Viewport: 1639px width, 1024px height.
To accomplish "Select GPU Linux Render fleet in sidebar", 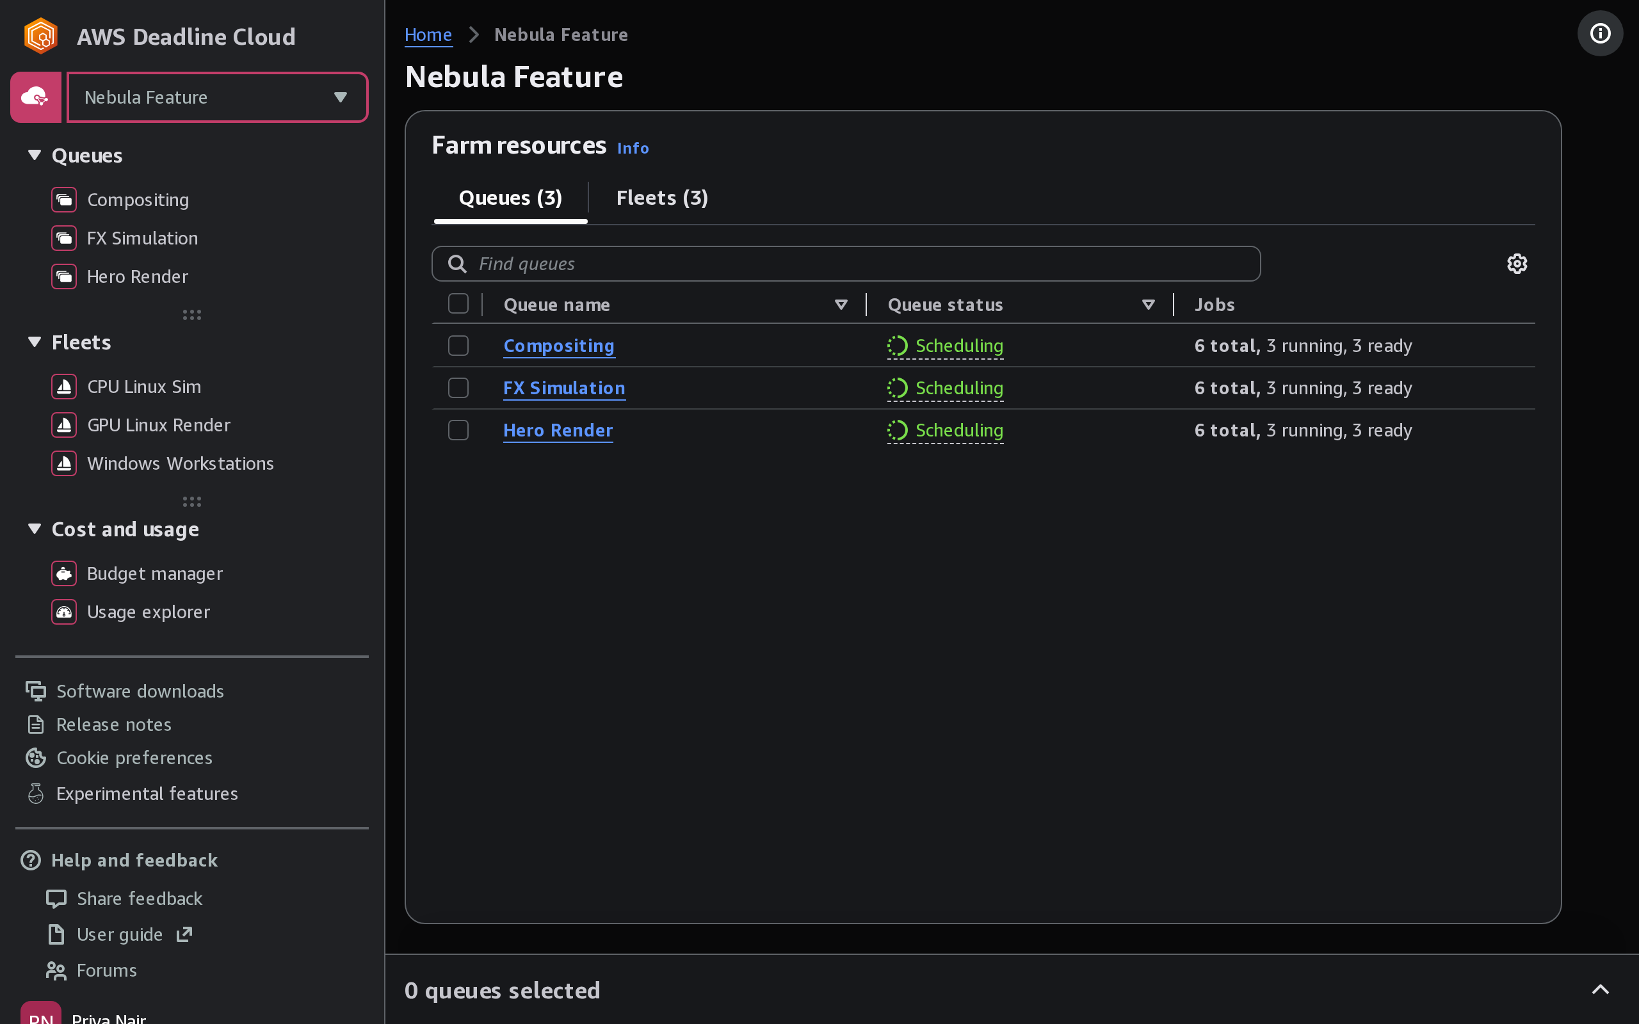I will (x=159, y=426).
